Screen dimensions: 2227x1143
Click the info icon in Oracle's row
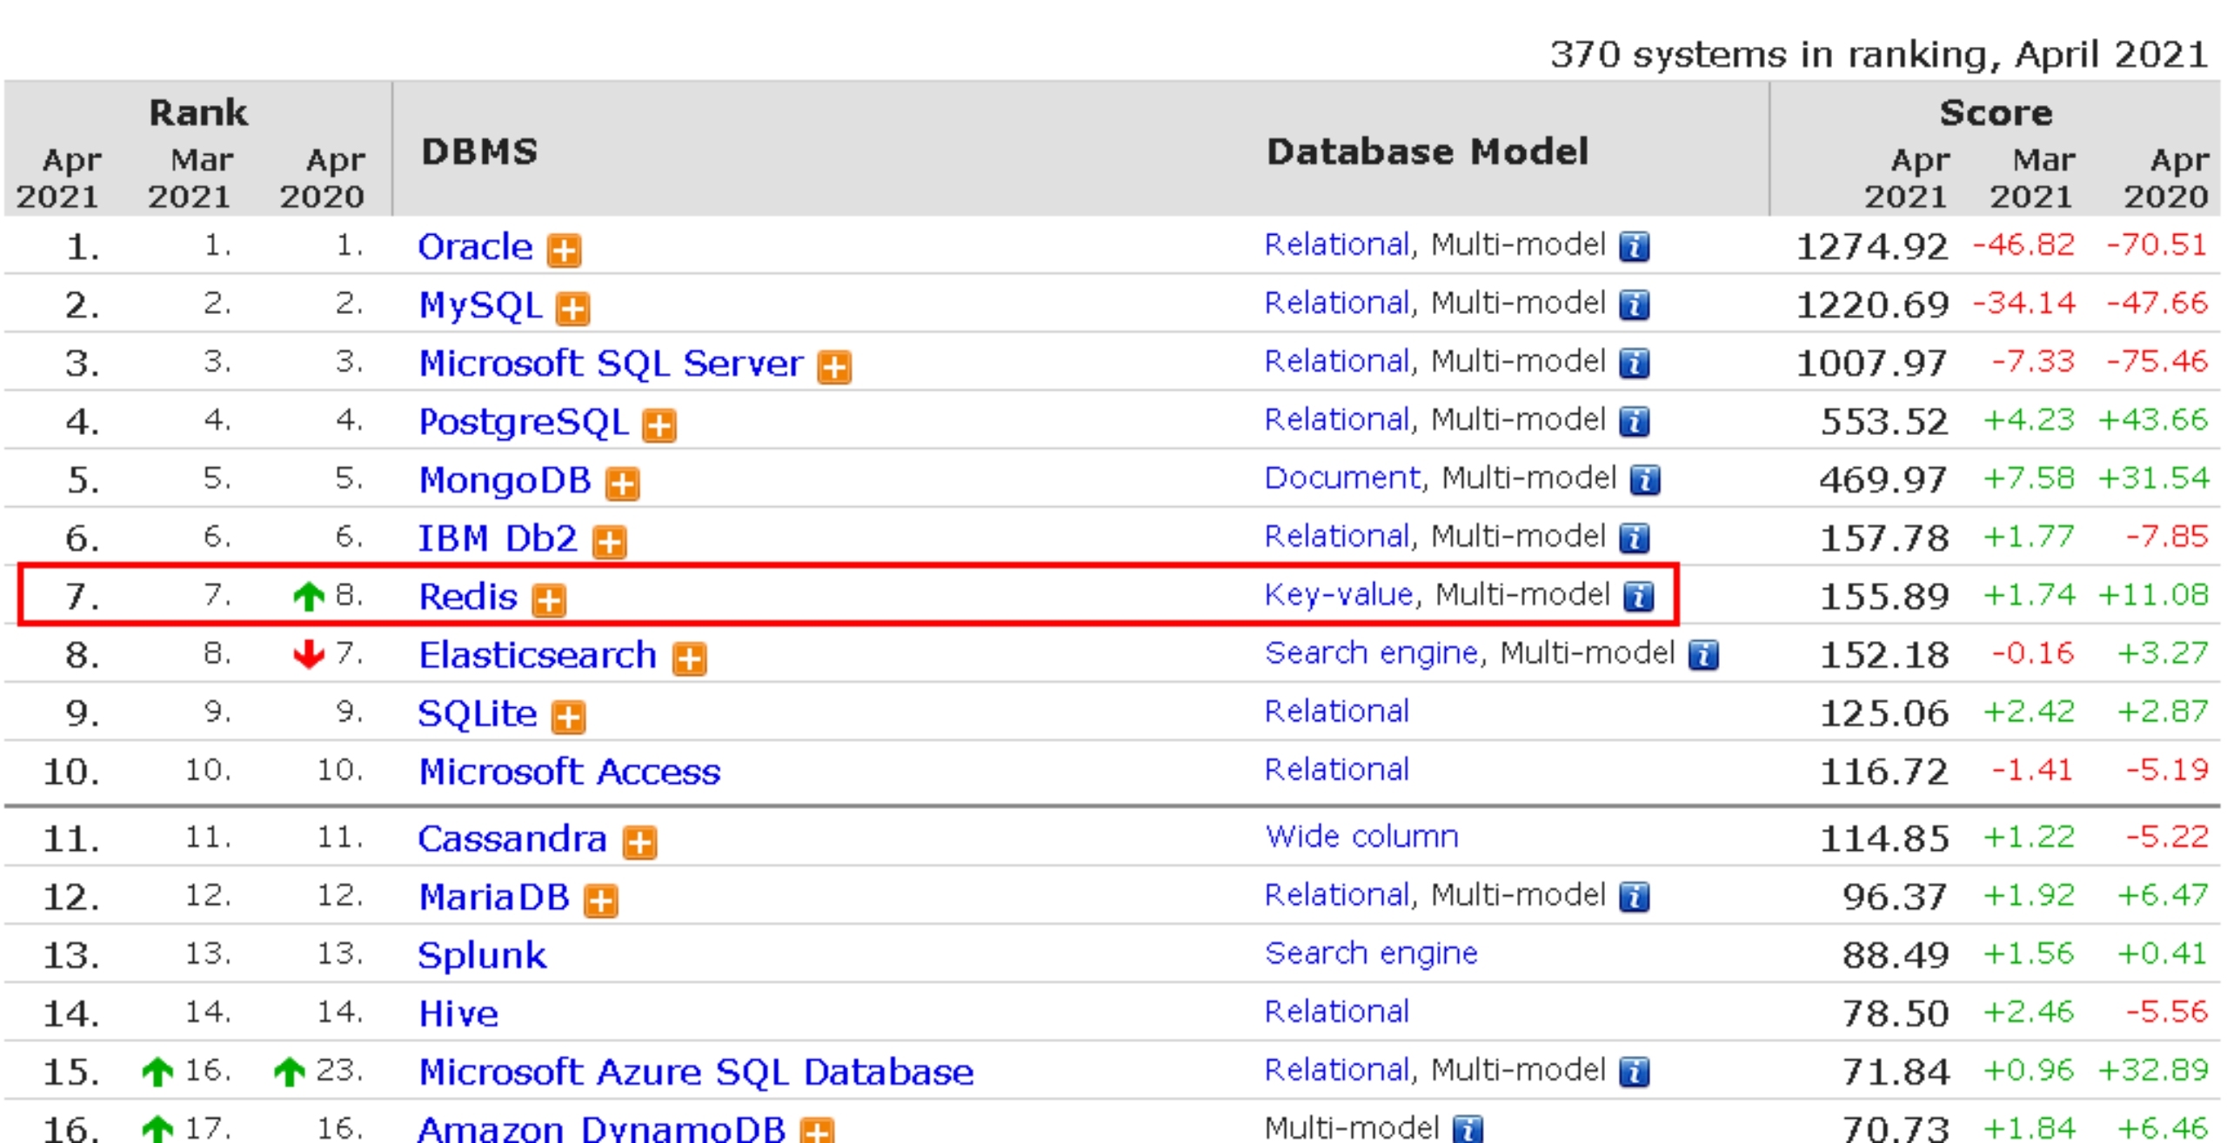point(1635,247)
